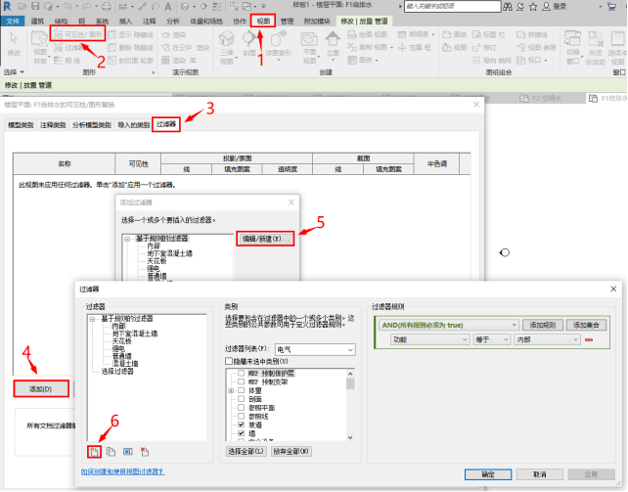The image size is (628, 492).
Task: Open the 选择 panel dropdown
Action: pos(14,72)
